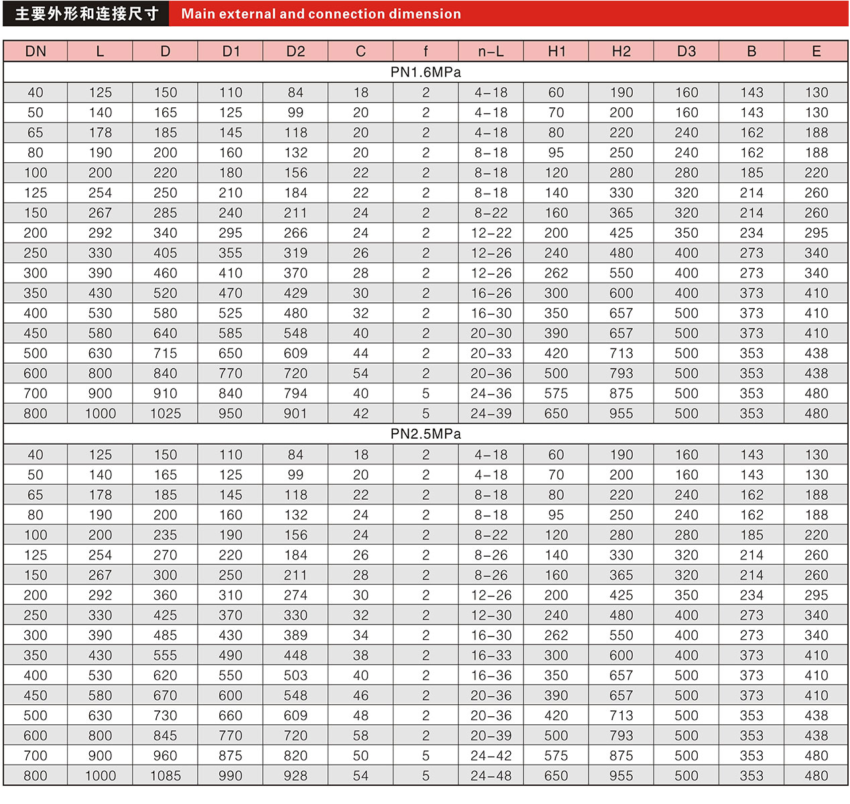Viewport: 850px width, 804px height.
Task: Select the cell showing 928 in D2
Action: [296, 776]
